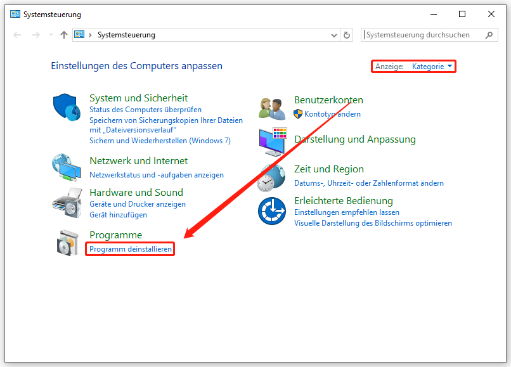Image resolution: width=511 pixels, height=367 pixels.
Task: Open the Anzeige Kategorie dropdown
Action: [x=434, y=66]
